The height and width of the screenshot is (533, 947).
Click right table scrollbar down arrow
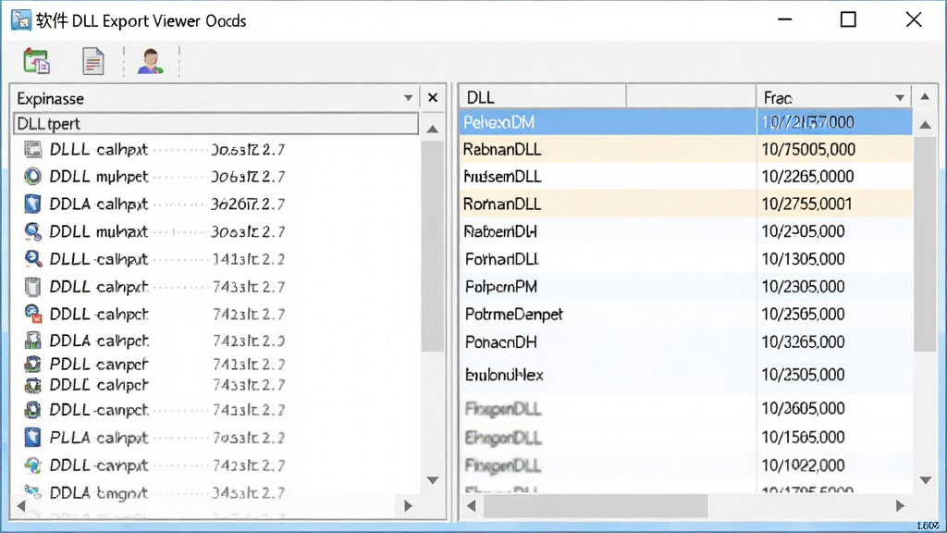point(925,480)
